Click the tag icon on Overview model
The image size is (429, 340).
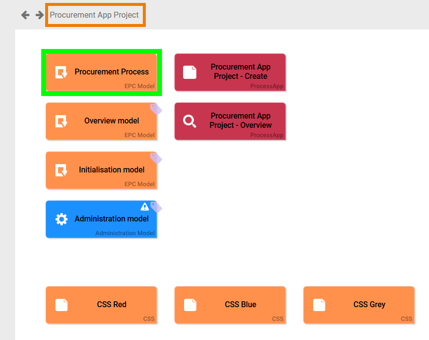[x=156, y=109]
